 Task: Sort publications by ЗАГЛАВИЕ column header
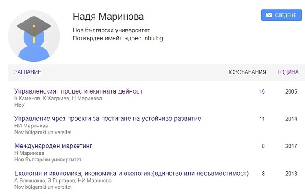tap(28, 72)
